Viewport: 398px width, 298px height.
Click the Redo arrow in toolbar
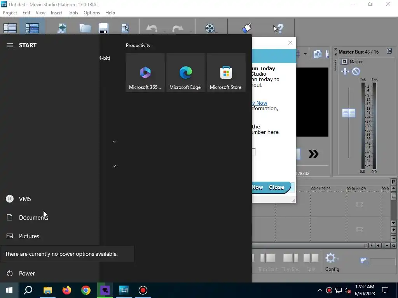coord(178,28)
